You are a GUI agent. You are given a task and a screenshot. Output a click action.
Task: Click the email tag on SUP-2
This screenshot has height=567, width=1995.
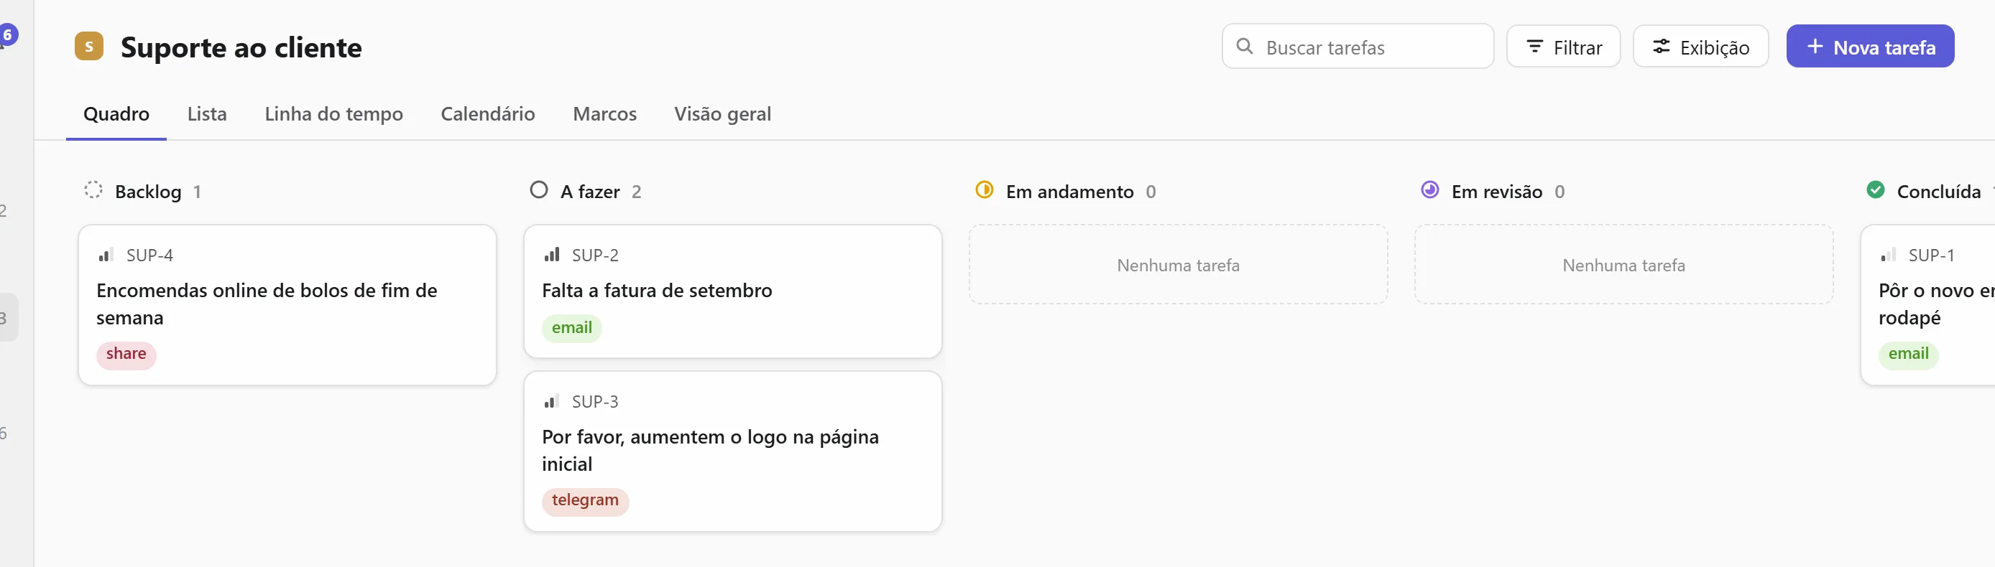[x=571, y=328]
